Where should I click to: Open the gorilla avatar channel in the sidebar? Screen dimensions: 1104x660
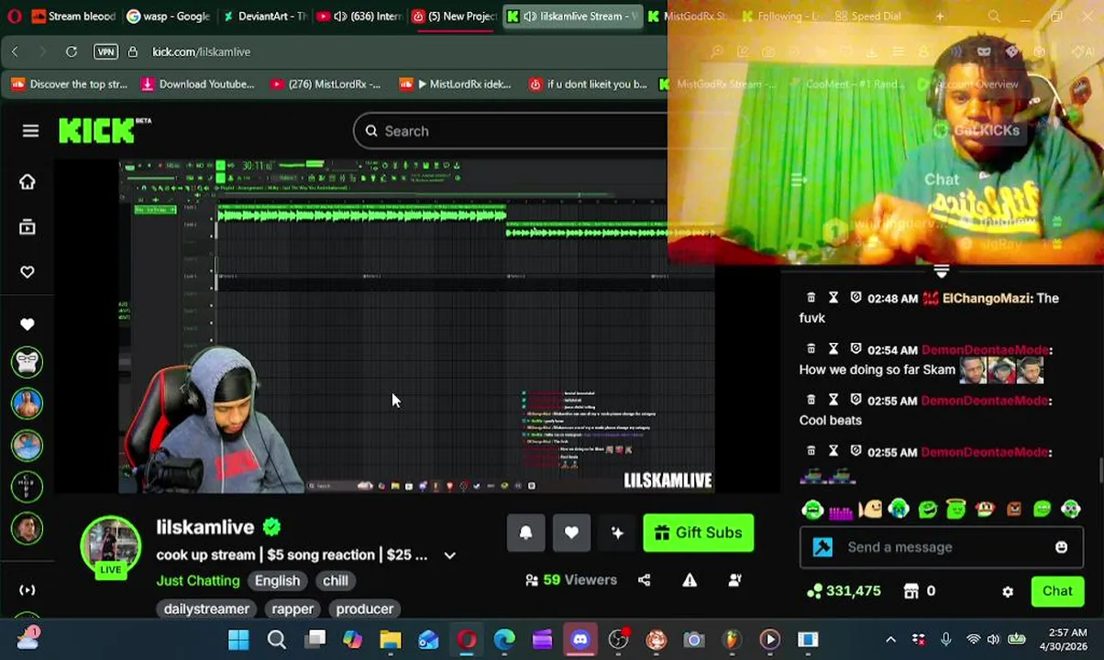click(x=27, y=362)
